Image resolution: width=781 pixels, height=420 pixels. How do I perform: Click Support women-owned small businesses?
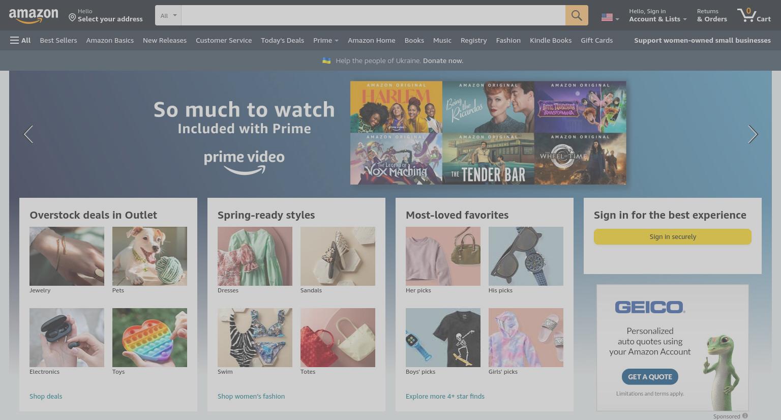(702, 40)
